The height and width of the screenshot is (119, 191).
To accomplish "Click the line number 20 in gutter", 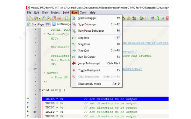I will click(x=35, y=69).
